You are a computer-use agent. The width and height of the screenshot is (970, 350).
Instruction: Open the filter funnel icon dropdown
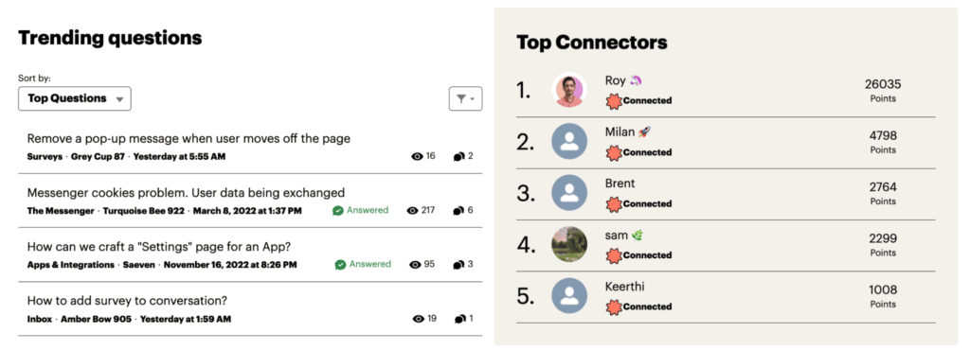pos(465,98)
